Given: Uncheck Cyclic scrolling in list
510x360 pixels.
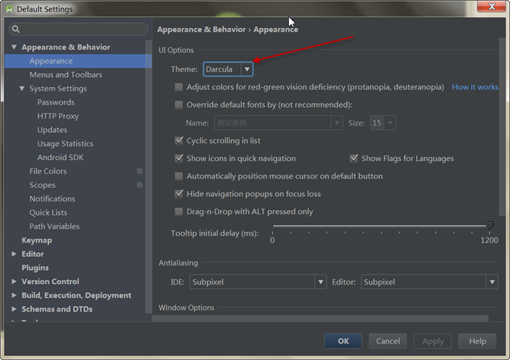Looking at the screenshot, I should [179, 141].
